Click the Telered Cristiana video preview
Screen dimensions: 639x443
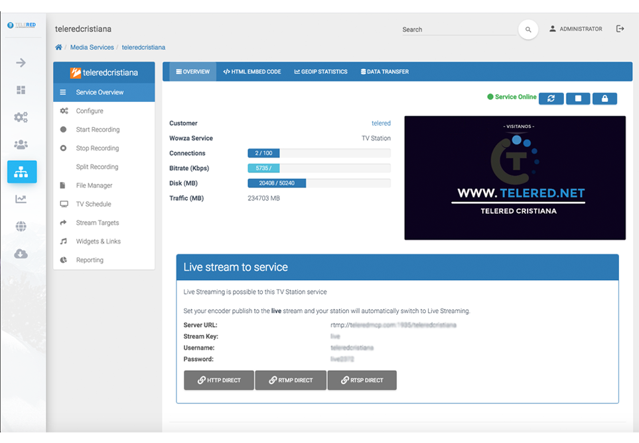click(515, 177)
